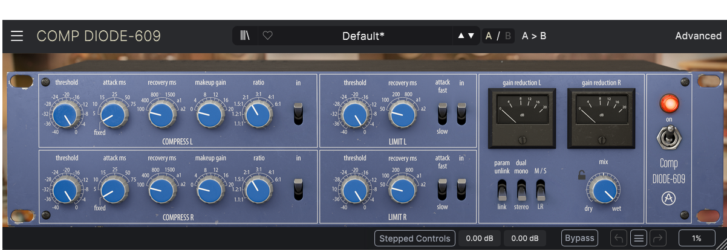Toggle LIMIT R attack fast/slow switch

pos(443,190)
